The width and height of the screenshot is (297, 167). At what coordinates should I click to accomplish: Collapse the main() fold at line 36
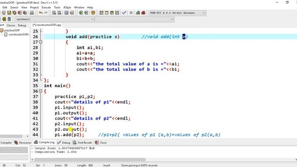[x=40, y=91]
